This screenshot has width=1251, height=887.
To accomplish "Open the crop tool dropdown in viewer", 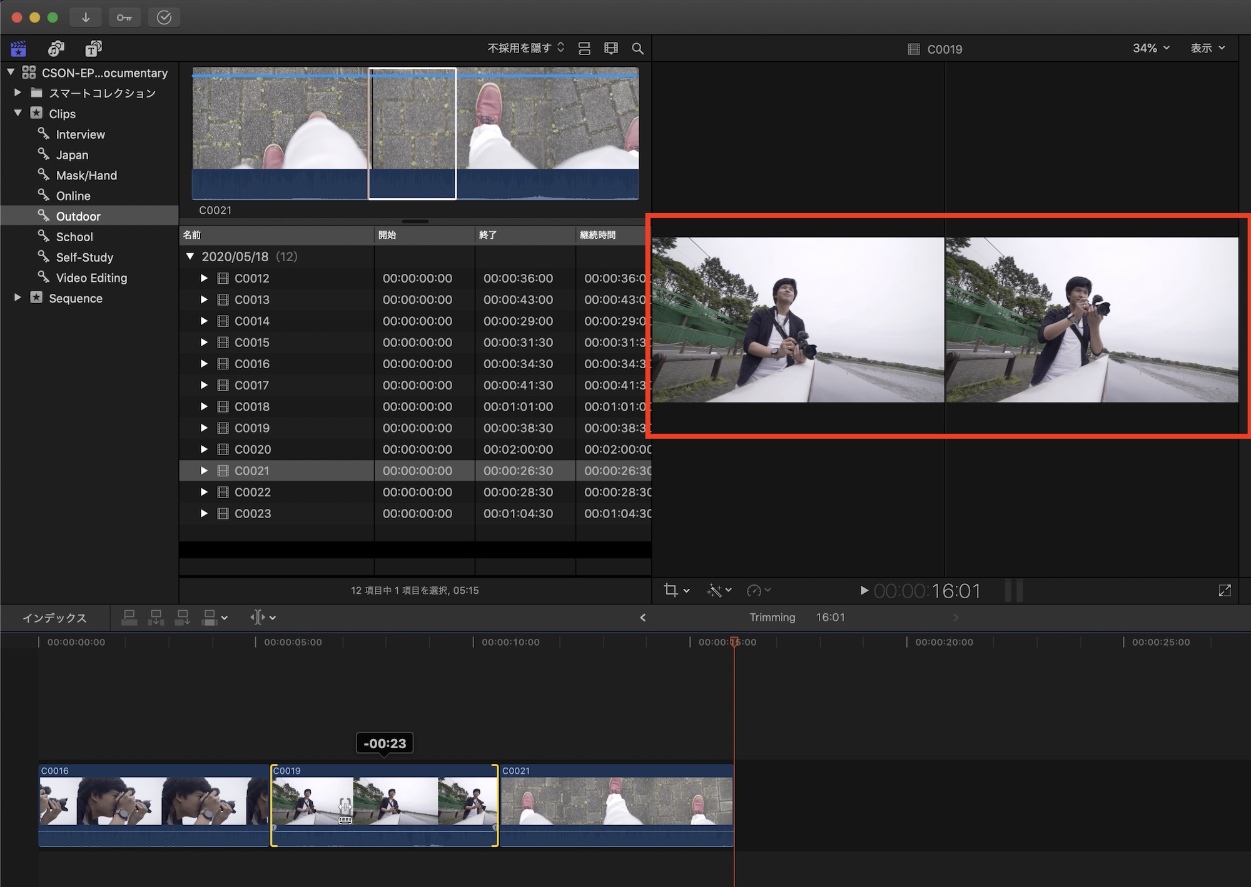I will pos(676,590).
